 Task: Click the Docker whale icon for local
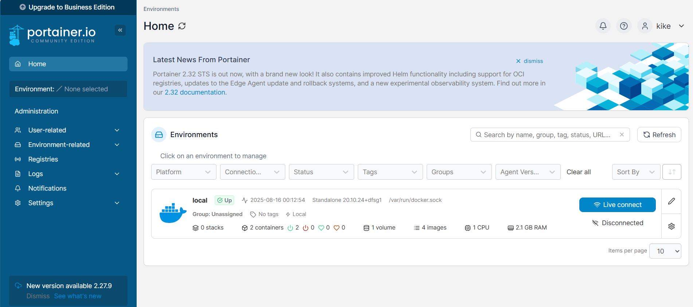[x=173, y=213]
